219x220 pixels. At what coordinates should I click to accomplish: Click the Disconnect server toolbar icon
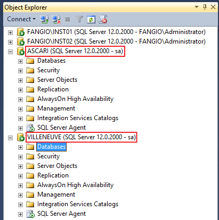point(56,19)
